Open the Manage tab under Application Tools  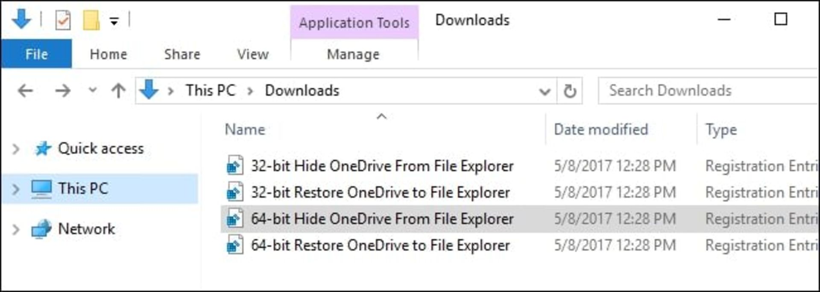353,54
